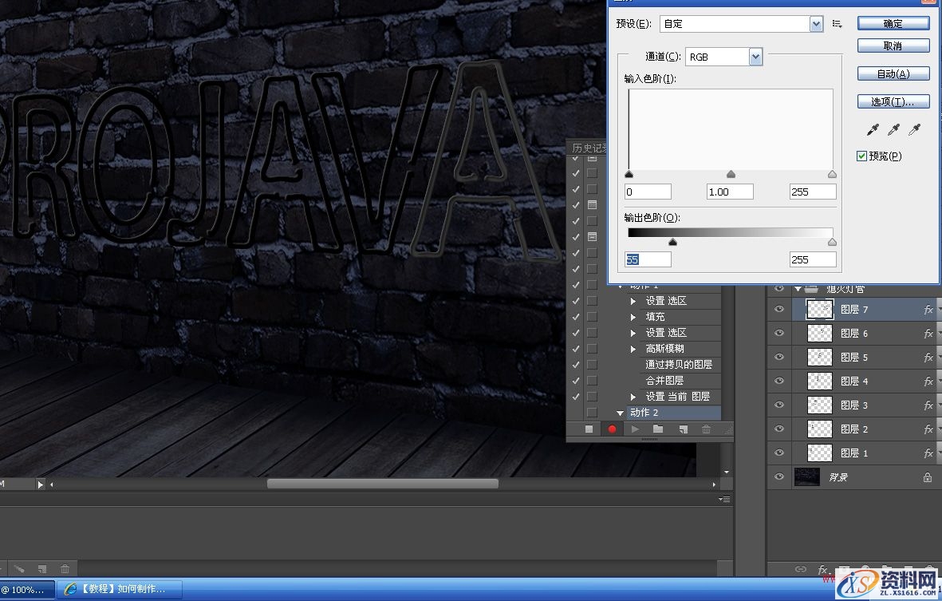Hide 图层 7 using its eye icon
This screenshot has height=601, width=942.
pos(779,310)
